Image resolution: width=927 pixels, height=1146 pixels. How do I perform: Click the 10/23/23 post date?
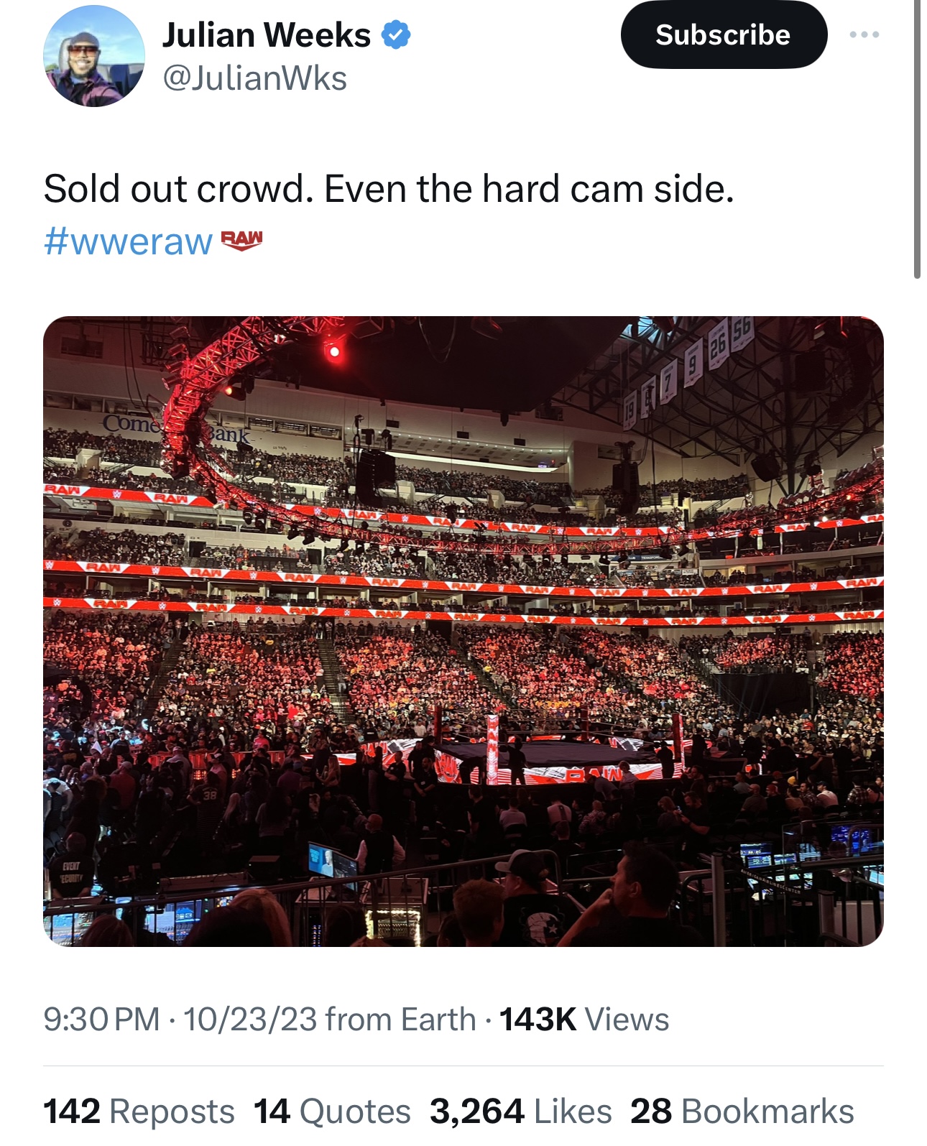pos(250,1019)
